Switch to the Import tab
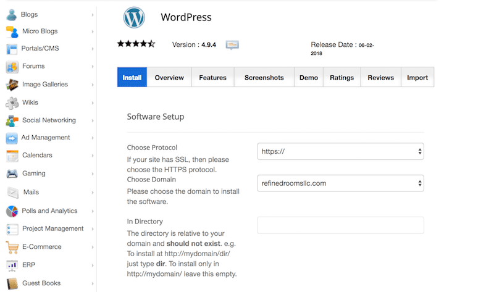 [x=417, y=77]
